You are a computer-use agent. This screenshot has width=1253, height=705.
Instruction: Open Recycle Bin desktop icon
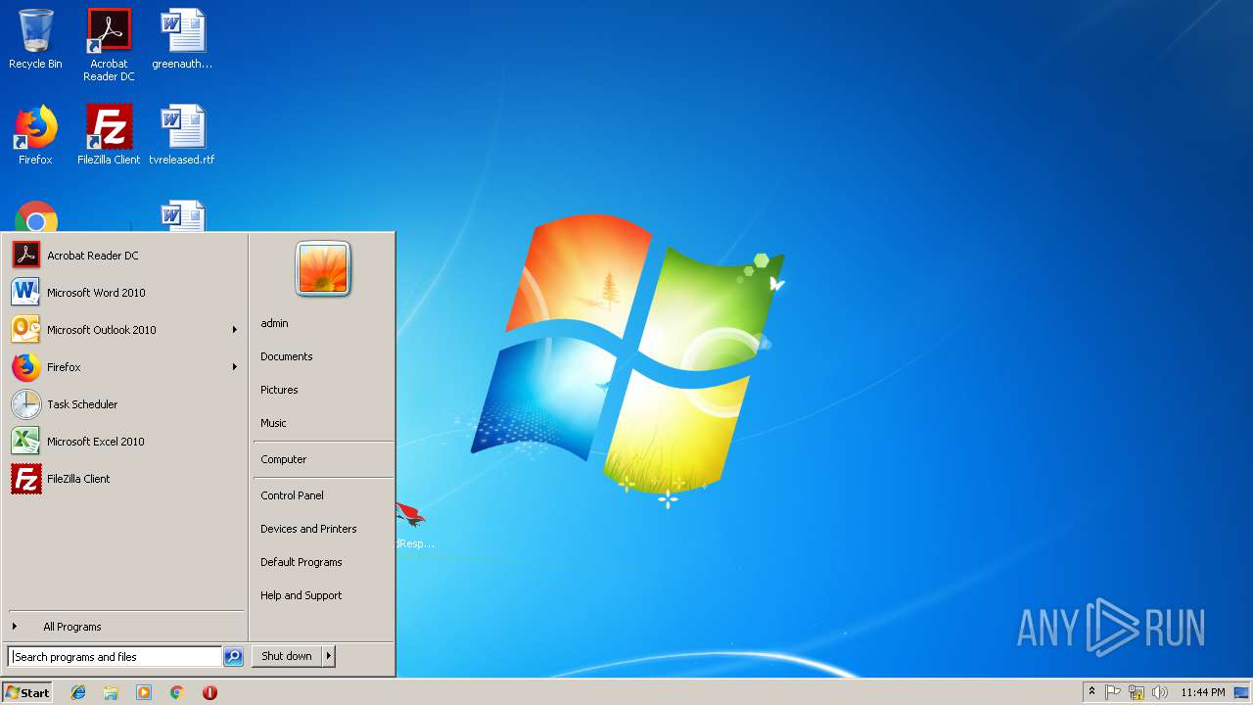point(35,39)
